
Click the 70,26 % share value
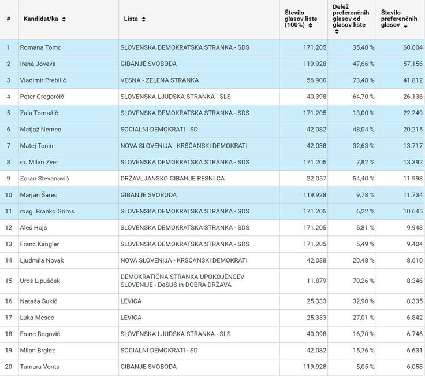coord(363,281)
